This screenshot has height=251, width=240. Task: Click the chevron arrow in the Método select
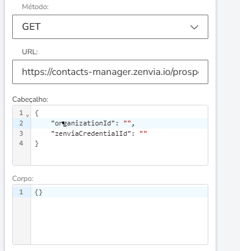point(194,27)
